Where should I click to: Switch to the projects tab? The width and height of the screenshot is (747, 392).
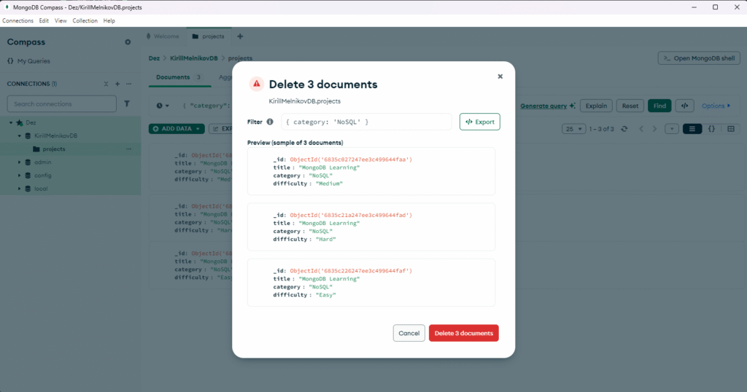[209, 36]
